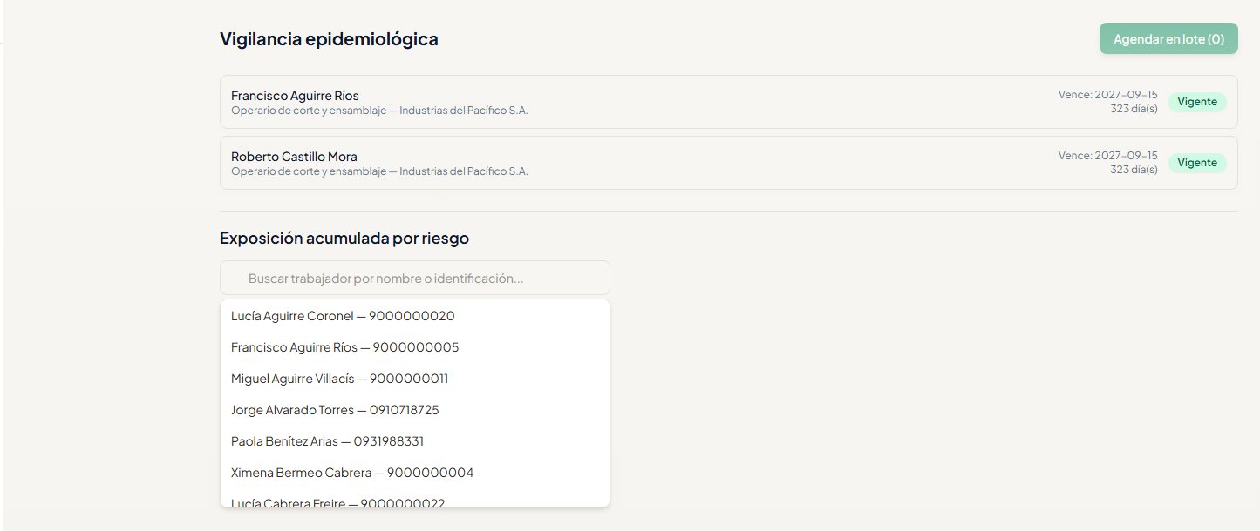Click the "Vigilancia epidemiológica" heading
This screenshot has height=531, width=1260.
coord(329,39)
